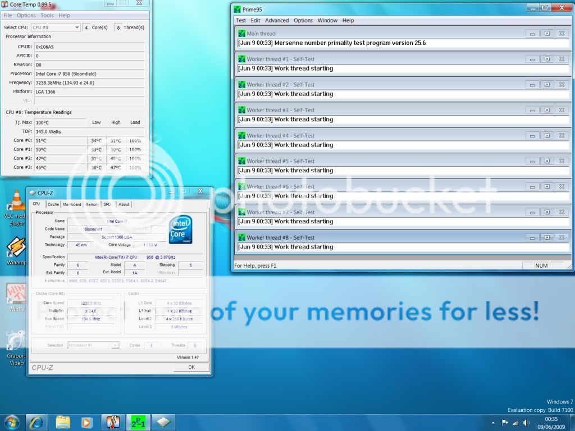The width and height of the screenshot is (575, 431).
Task: Click the Core Temp thermometer taskbar icon
Action: [x=112, y=422]
